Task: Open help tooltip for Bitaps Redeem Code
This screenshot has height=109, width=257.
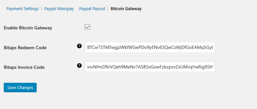Action: [x=79, y=46]
